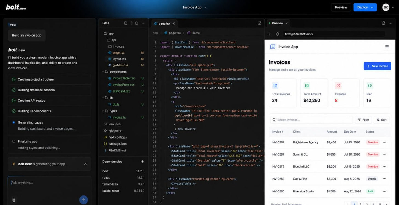Click the localhost:3000 URL bar
Screen dimensions: 399x205
click(x=334, y=34)
